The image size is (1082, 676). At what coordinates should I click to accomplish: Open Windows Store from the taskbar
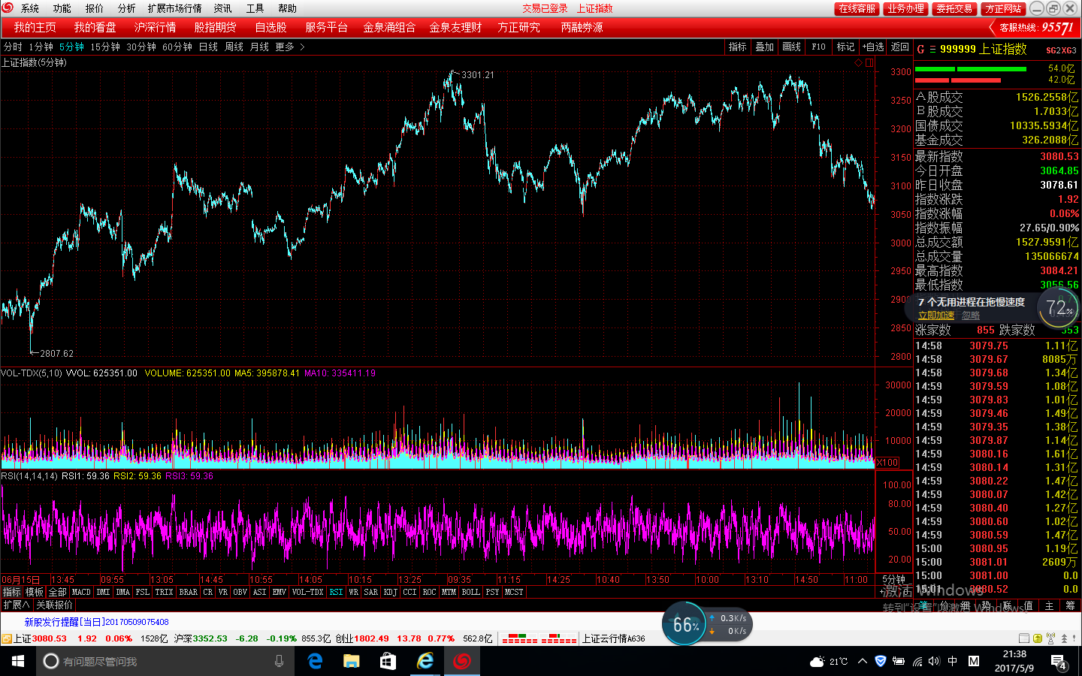pyautogui.click(x=388, y=661)
